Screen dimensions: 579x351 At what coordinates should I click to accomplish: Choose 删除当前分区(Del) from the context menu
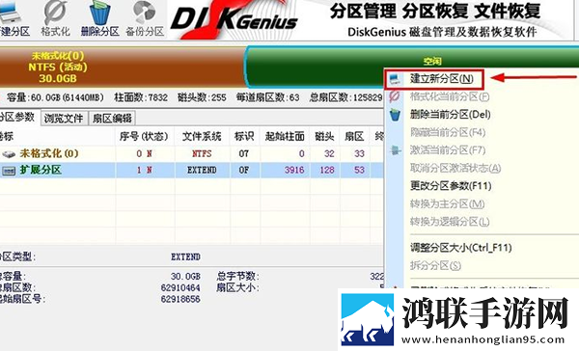pyautogui.click(x=450, y=115)
